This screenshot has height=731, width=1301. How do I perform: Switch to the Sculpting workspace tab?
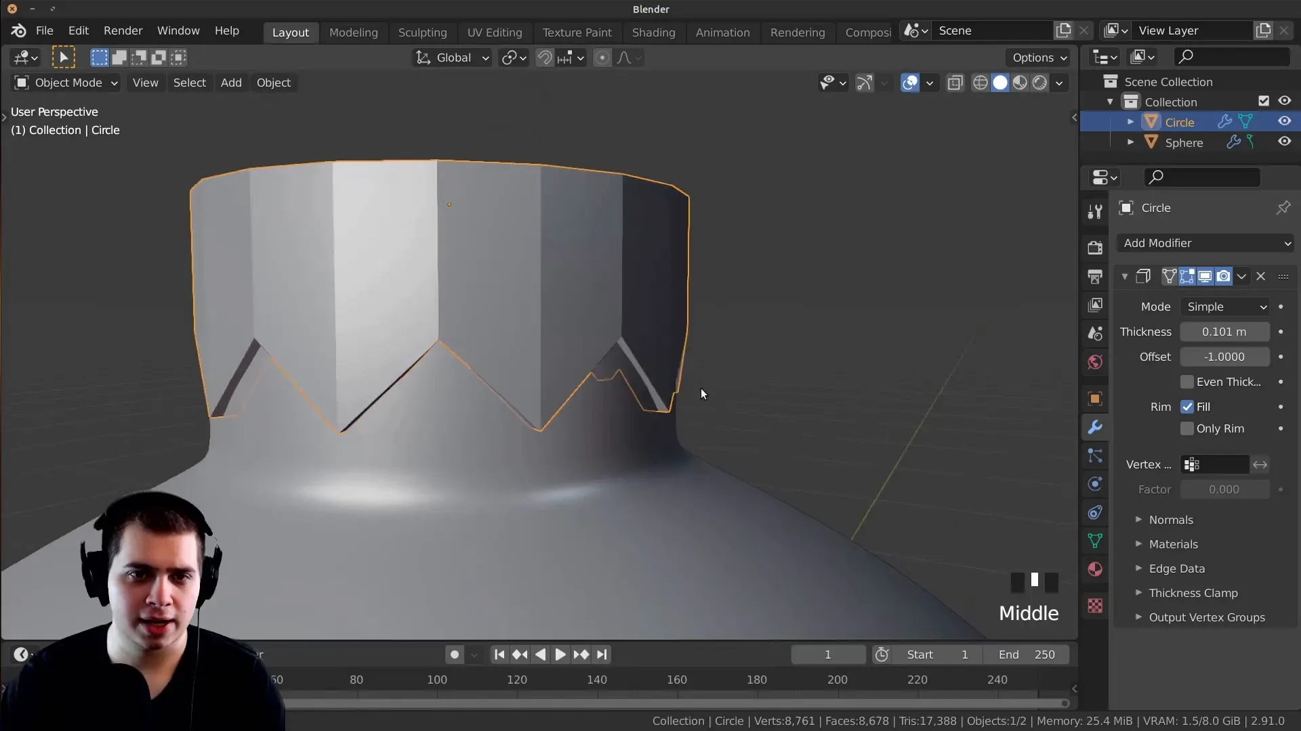click(x=422, y=32)
